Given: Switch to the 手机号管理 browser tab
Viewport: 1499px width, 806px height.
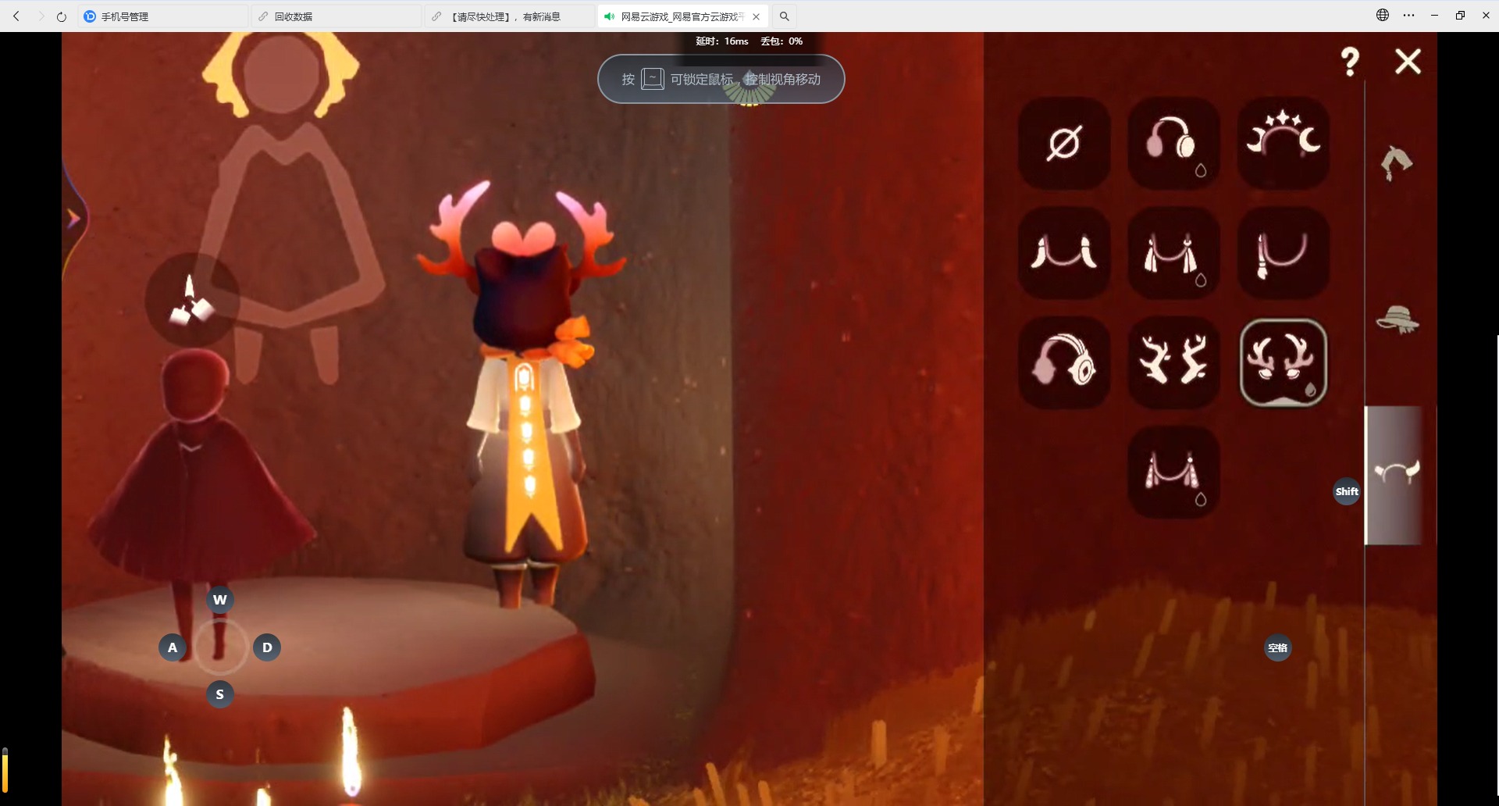Looking at the screenshot, I should point(162,16).
